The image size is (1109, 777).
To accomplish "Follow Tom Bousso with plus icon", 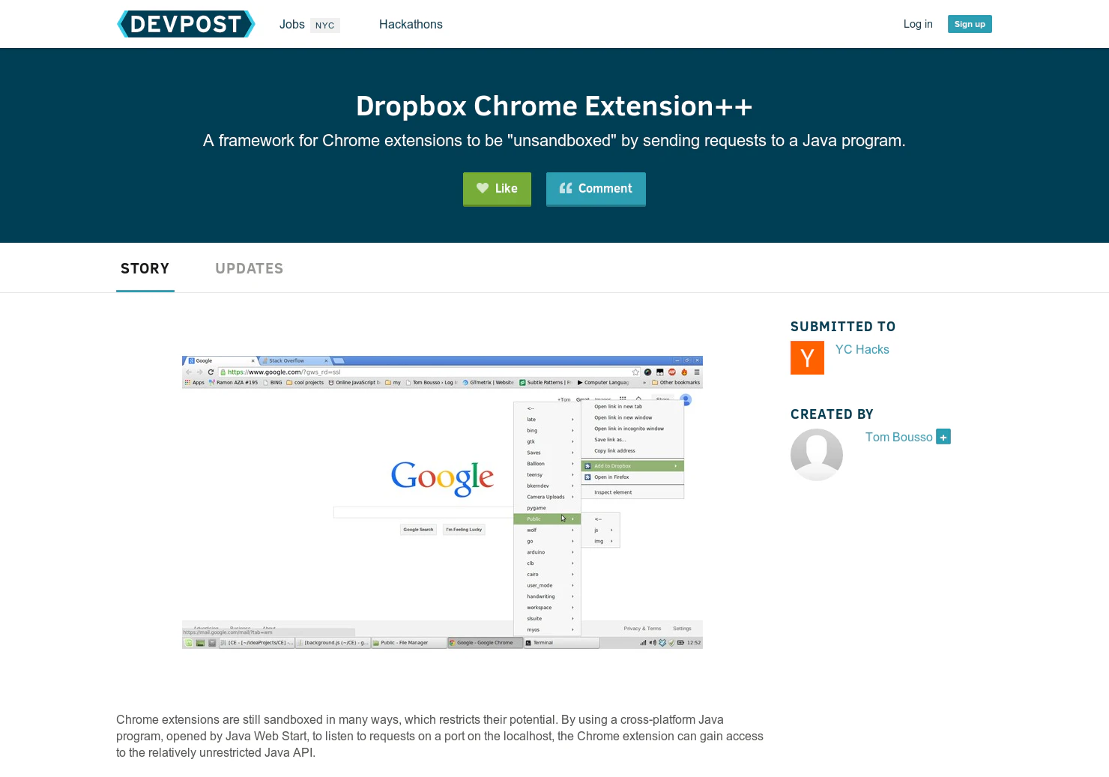I will pyautogui.click(x=943, y=437).
